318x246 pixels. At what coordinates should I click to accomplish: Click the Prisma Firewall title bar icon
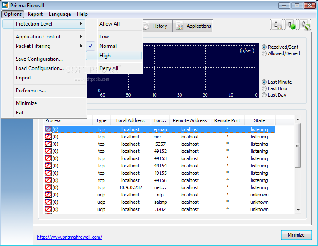pyautogui.click(x=5, y=5)
